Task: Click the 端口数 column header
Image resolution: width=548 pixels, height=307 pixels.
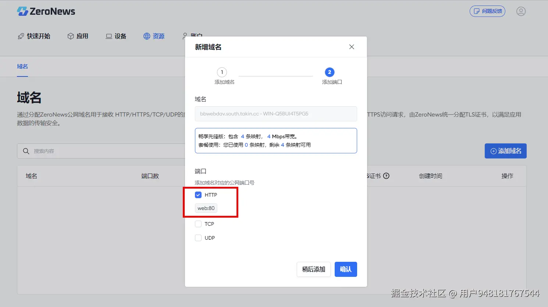Action: [x=150, y=176]
